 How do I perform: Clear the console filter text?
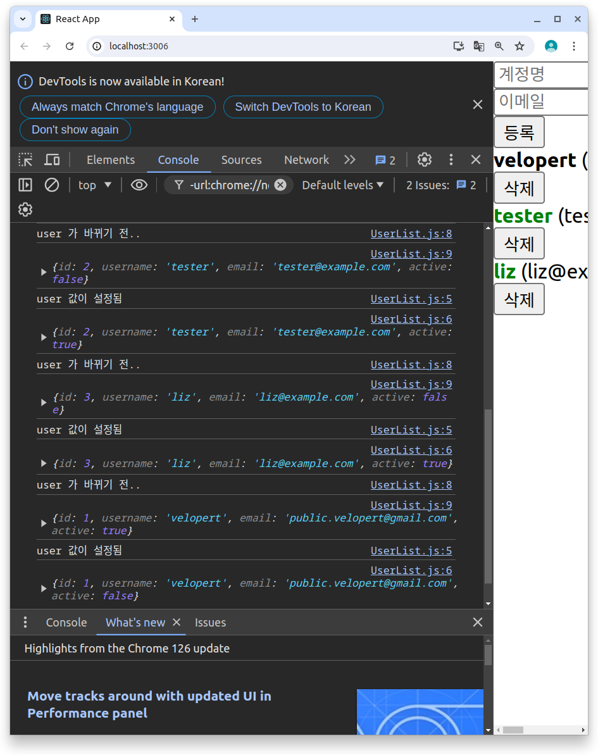(x=280, y=185)
